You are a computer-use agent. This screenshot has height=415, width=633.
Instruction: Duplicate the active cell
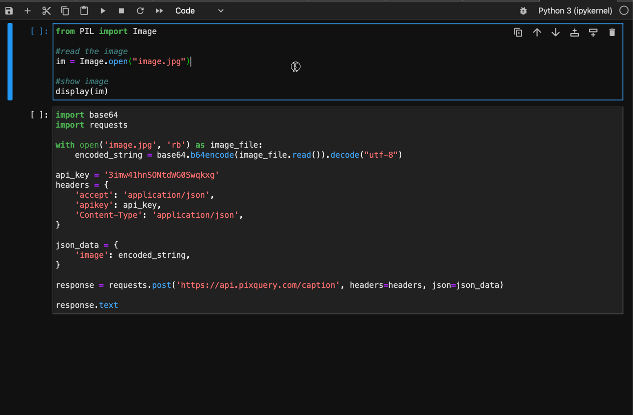[518, 33]
